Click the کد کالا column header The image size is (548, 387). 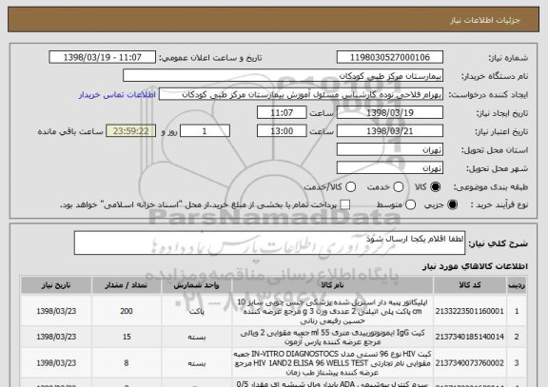470,285
